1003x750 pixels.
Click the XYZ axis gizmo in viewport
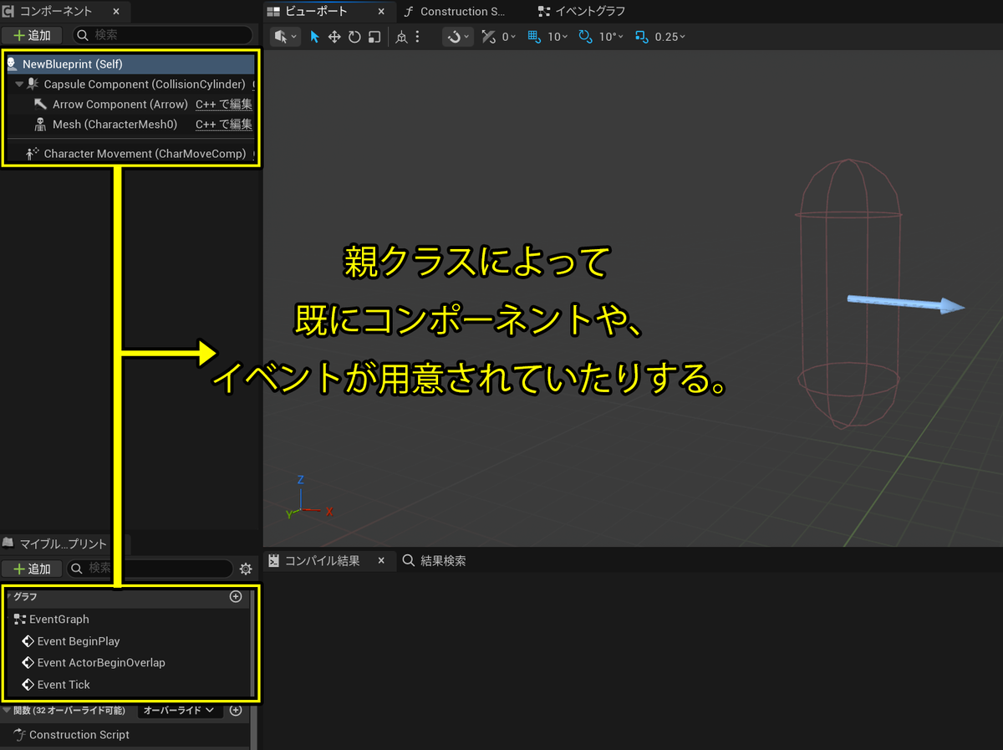coord(309,497)
